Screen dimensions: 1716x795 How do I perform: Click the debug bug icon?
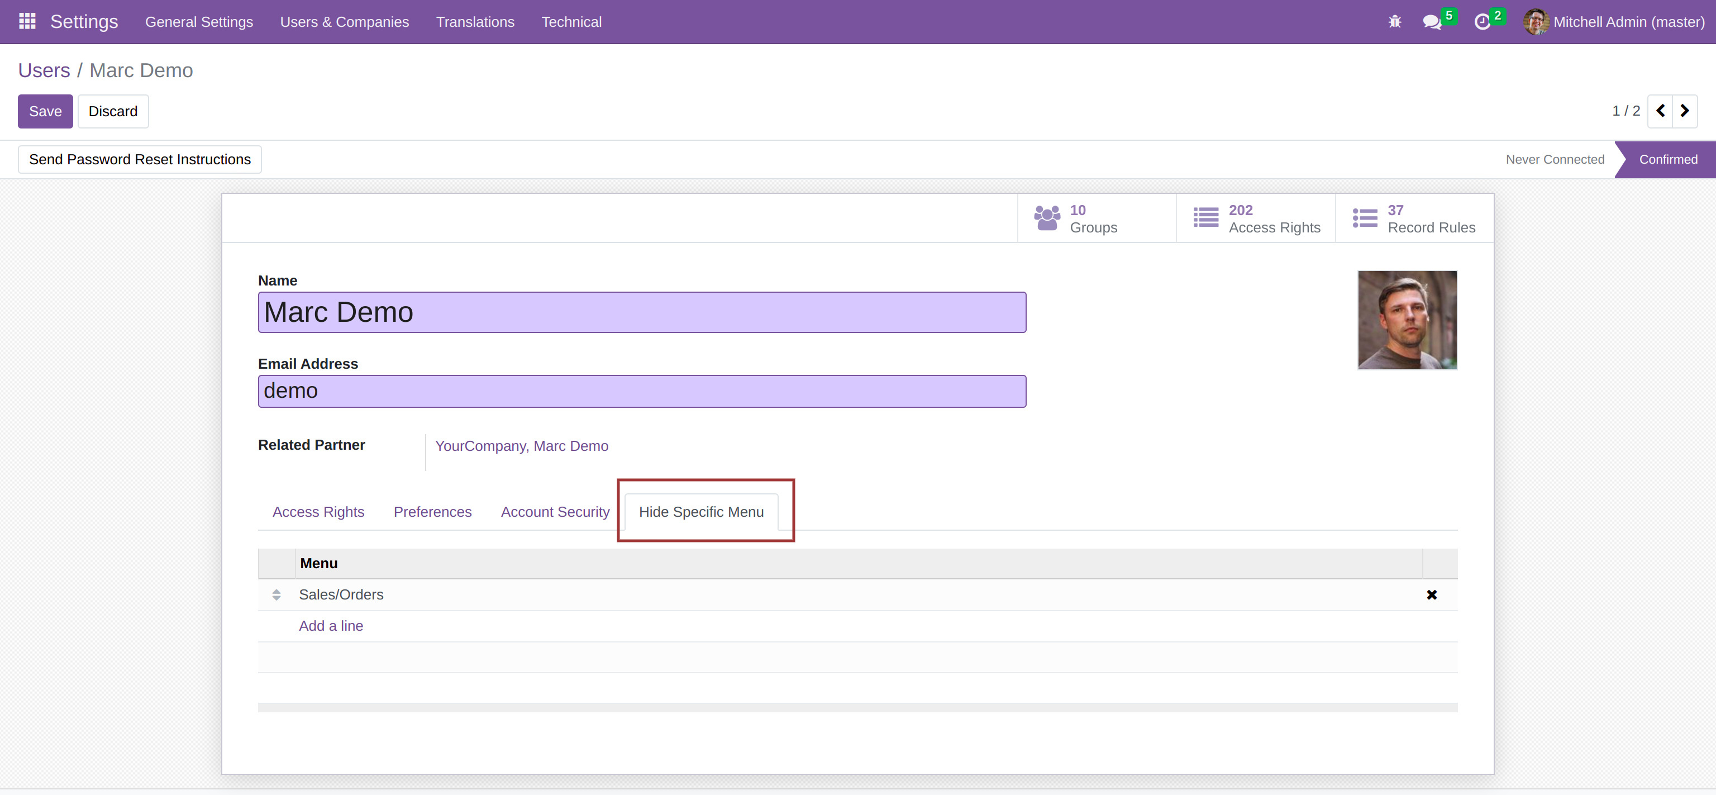[x=1394, y=22]
